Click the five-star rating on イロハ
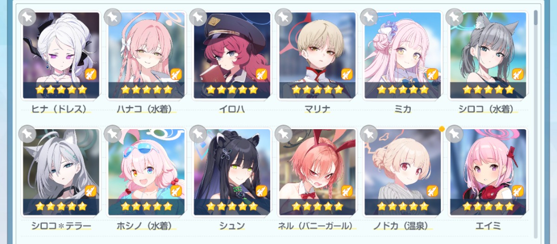The height and width of the screenshot is (244, 557). (232, 90)
